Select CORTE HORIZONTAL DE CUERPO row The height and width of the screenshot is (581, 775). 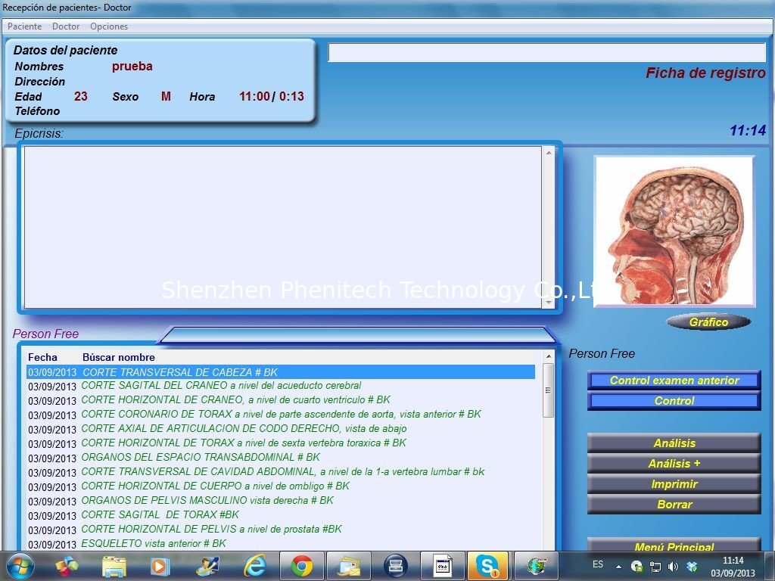(280, 486)
